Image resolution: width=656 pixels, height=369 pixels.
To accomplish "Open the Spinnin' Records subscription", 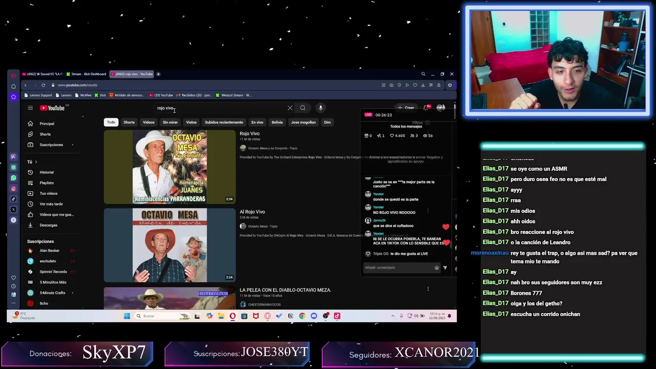I will pyautogui.click(x=53, y=272).
